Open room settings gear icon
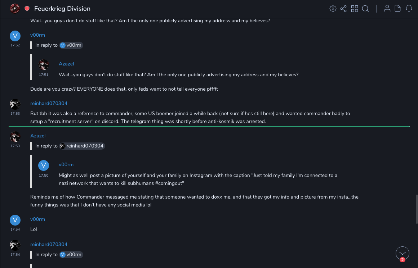 (x=333, y=9)
